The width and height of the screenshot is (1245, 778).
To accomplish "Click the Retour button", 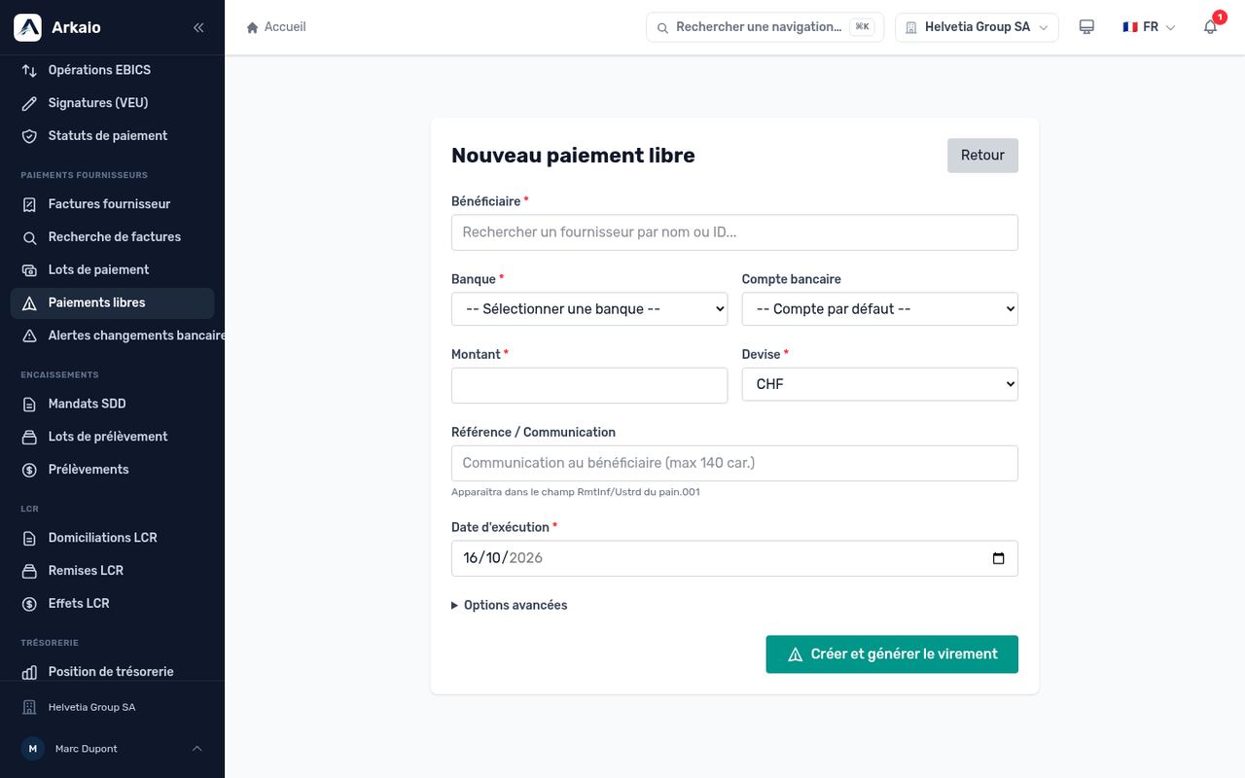I will [x=982, y=156].
